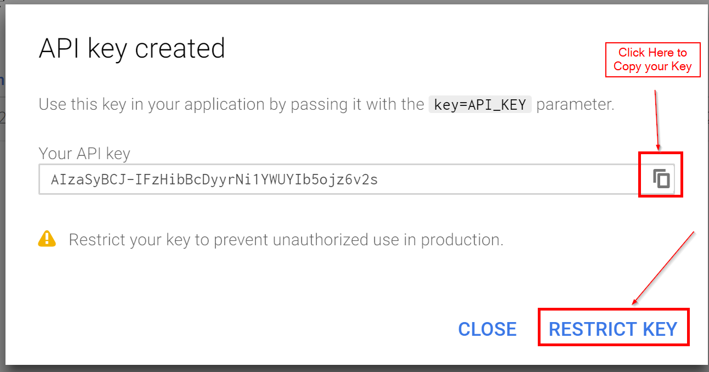Click the key=API_KEY code snippet

(x=480, y=104)
